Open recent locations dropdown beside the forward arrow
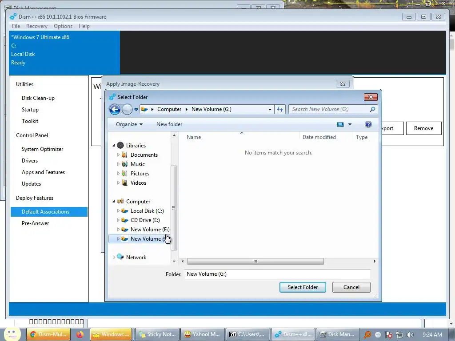Screen dimensions: 455x341 click(136, 110)
